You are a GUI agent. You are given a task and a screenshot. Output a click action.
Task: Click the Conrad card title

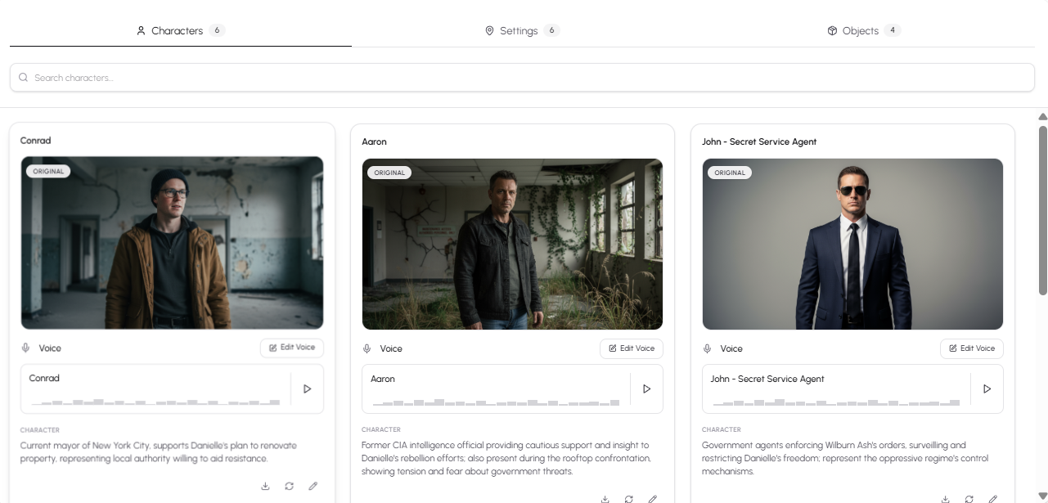click(x=36, y=141)
